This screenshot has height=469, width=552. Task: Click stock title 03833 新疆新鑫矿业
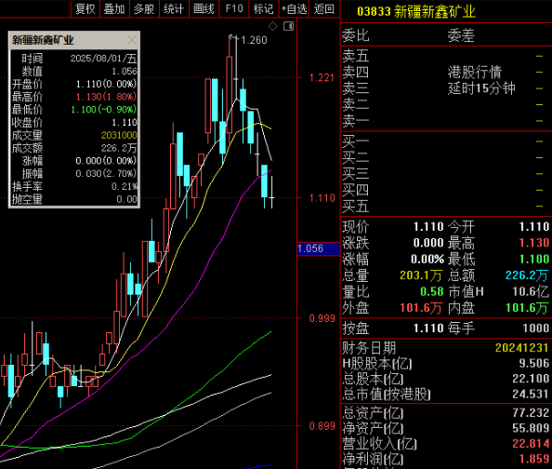pos(415,12)
